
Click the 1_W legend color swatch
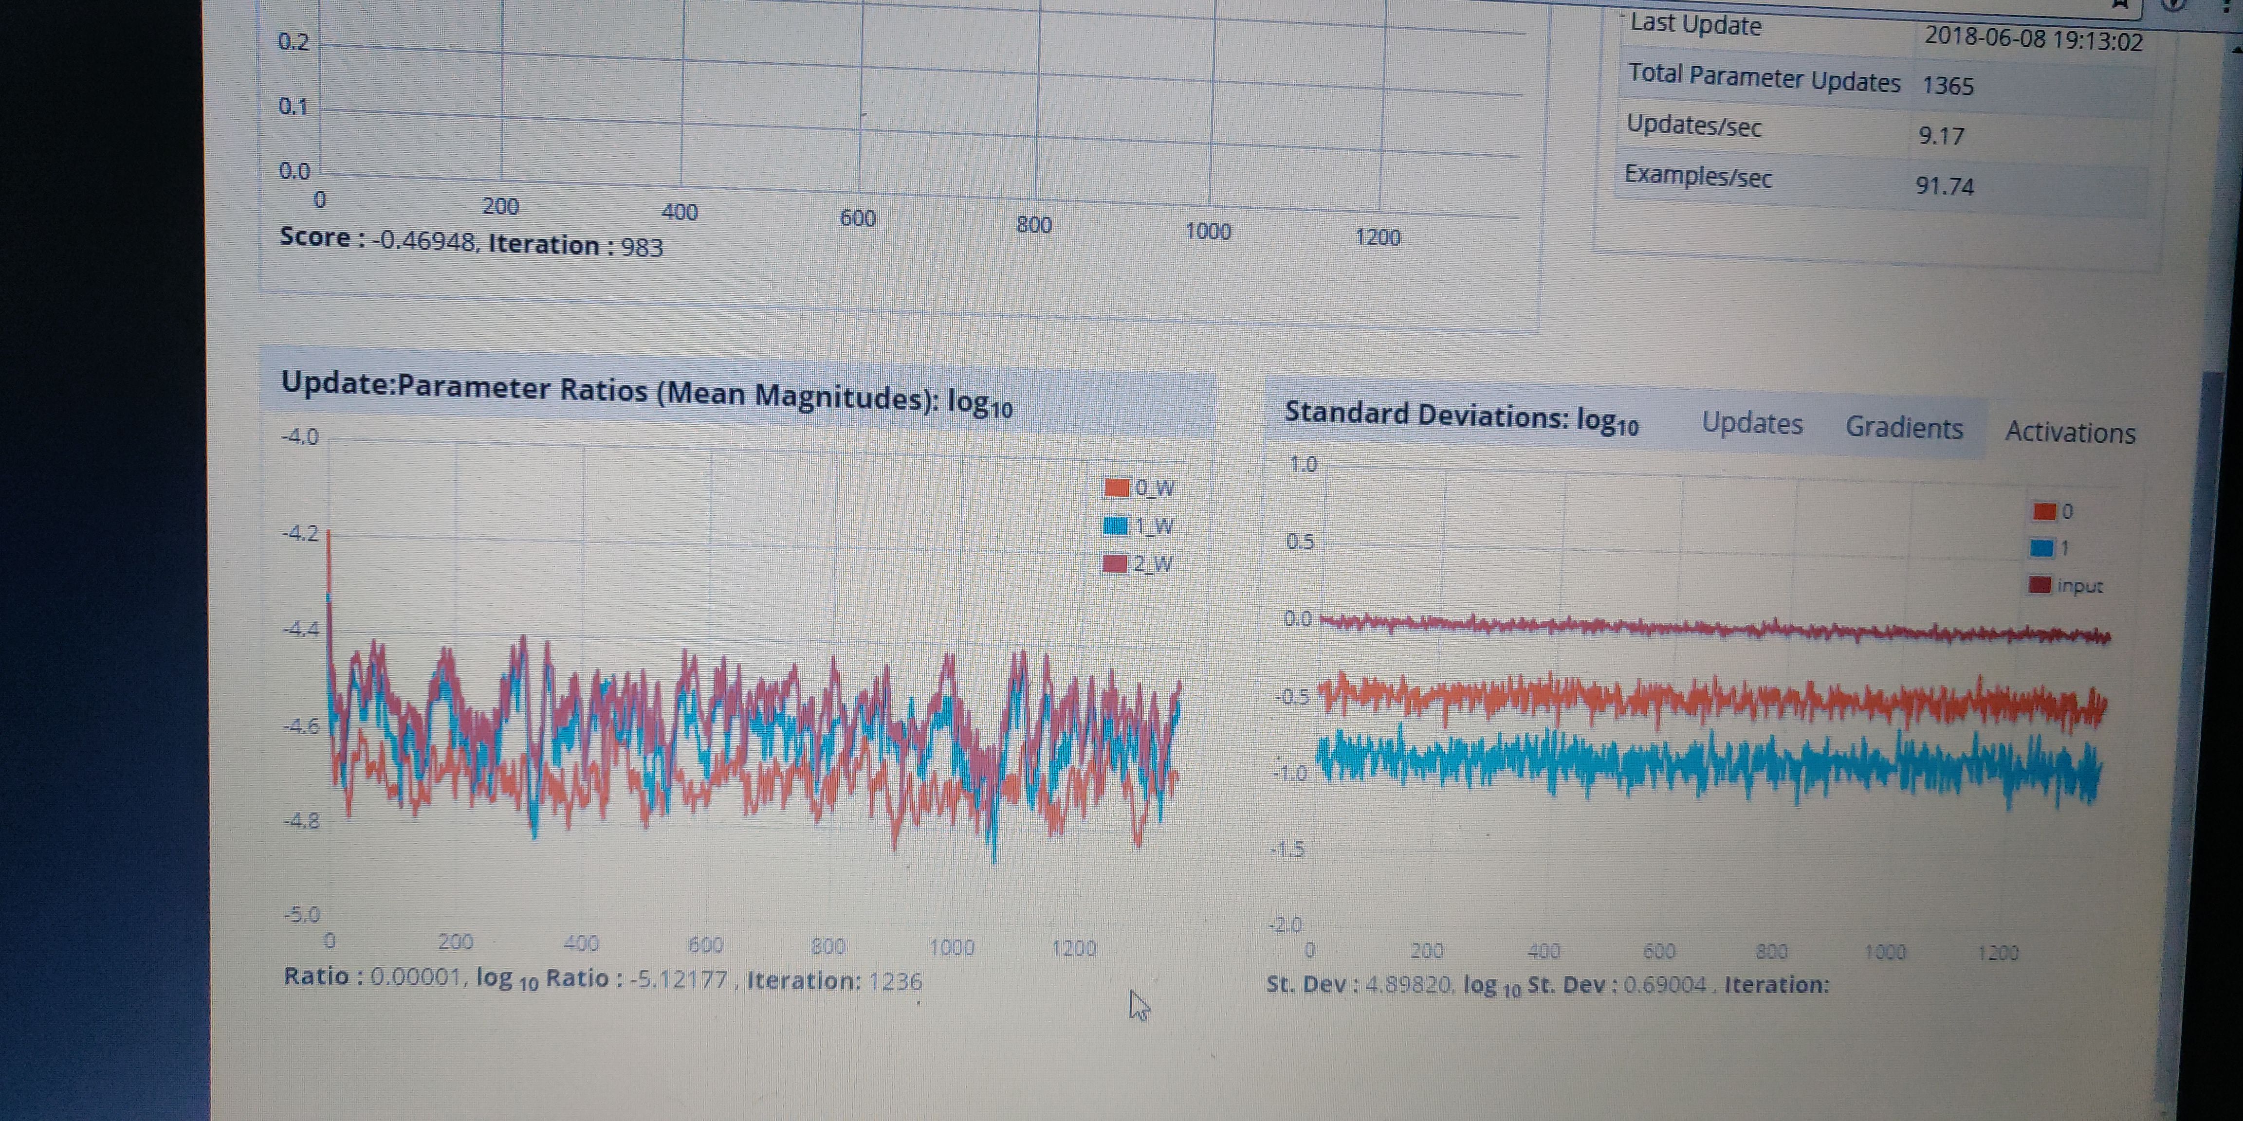pyautogui.click(x=1115, y=525)
